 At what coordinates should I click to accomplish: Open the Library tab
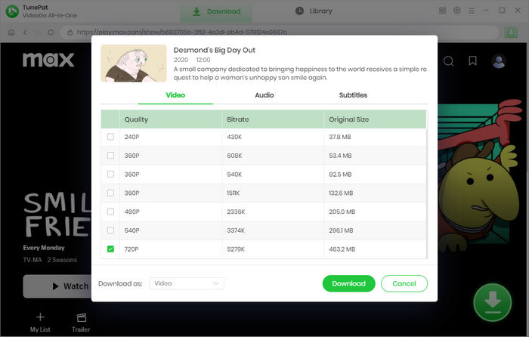313,11
